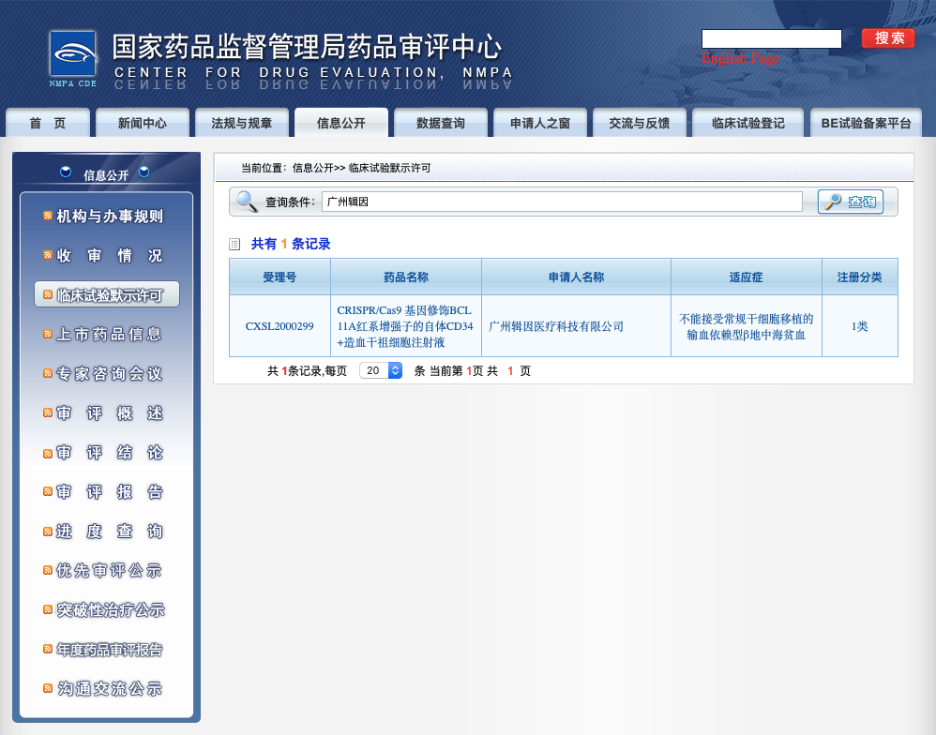
Task: Open sidebar item 进度查询
Action: tap(110, 531)
